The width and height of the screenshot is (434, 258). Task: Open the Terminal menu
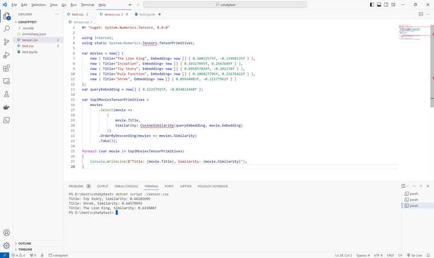coord(87,5)
